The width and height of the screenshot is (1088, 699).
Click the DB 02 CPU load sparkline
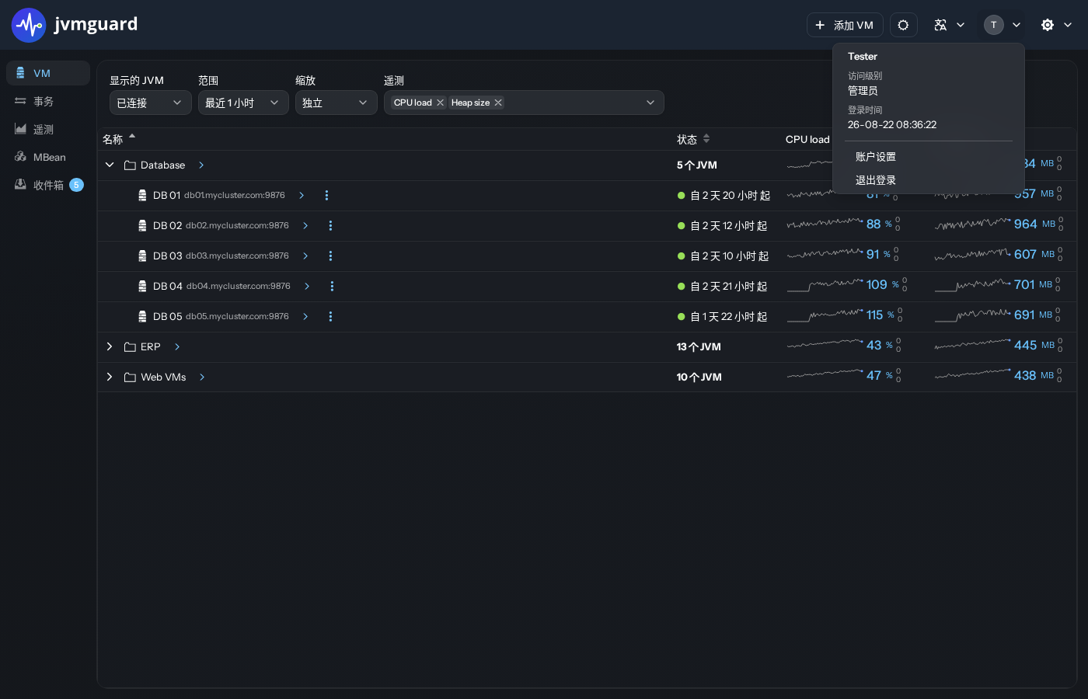tap(825, 224)
